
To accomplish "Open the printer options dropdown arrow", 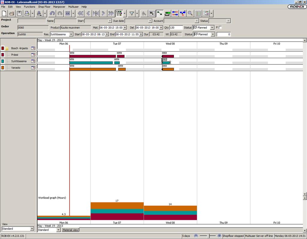I will 32,13.
